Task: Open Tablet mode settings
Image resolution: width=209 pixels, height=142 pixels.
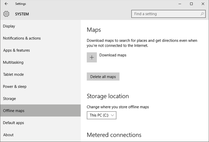Action: (40, 74)
